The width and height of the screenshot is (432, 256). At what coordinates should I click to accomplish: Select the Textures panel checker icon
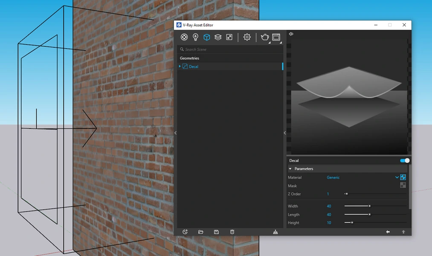pyautogui.click(x=229, y=37)
